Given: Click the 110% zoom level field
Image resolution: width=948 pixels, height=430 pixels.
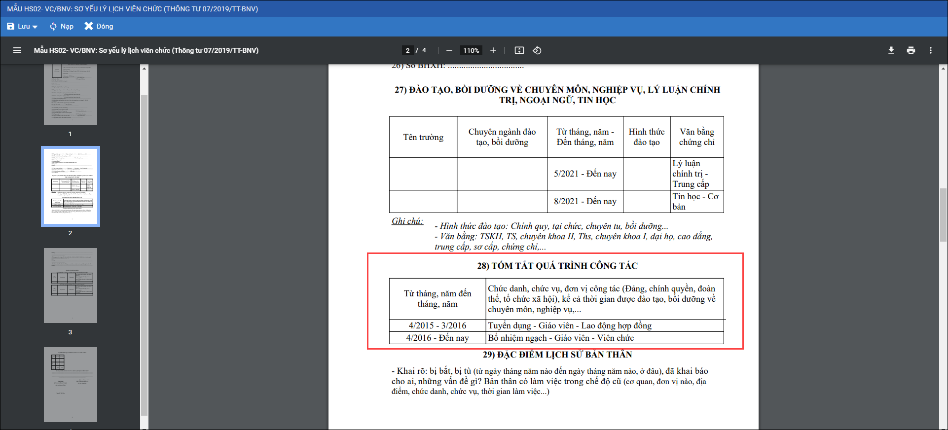Looking at the screenshot, I should click(471, 50).
